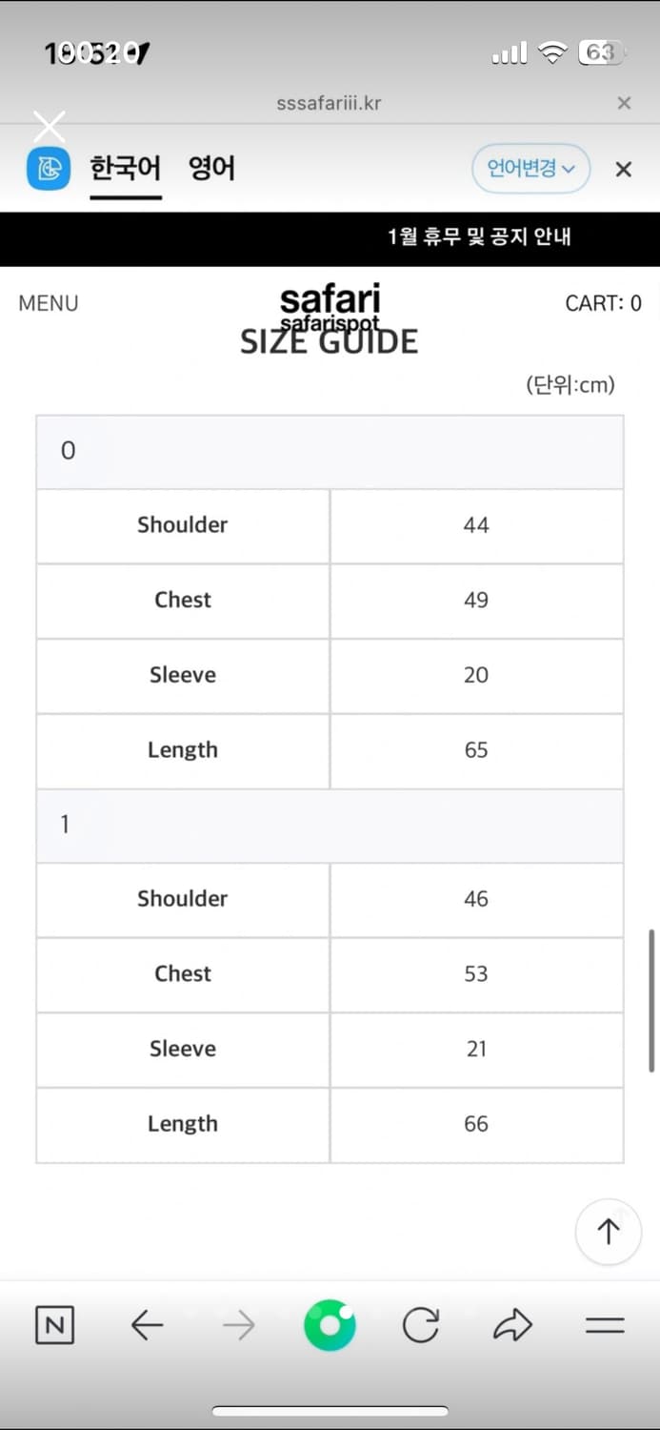Image resolution: width=660 pixels, height=1430 pixels.
Task: Click the sssafariii.kr address bar
Action: click(329, 103)
